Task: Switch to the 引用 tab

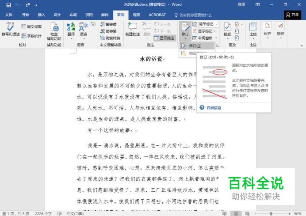Action: [89, 15]
